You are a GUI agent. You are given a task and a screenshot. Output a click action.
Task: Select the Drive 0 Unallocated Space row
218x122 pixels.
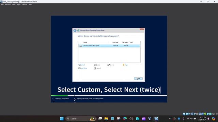click(109, 46)
